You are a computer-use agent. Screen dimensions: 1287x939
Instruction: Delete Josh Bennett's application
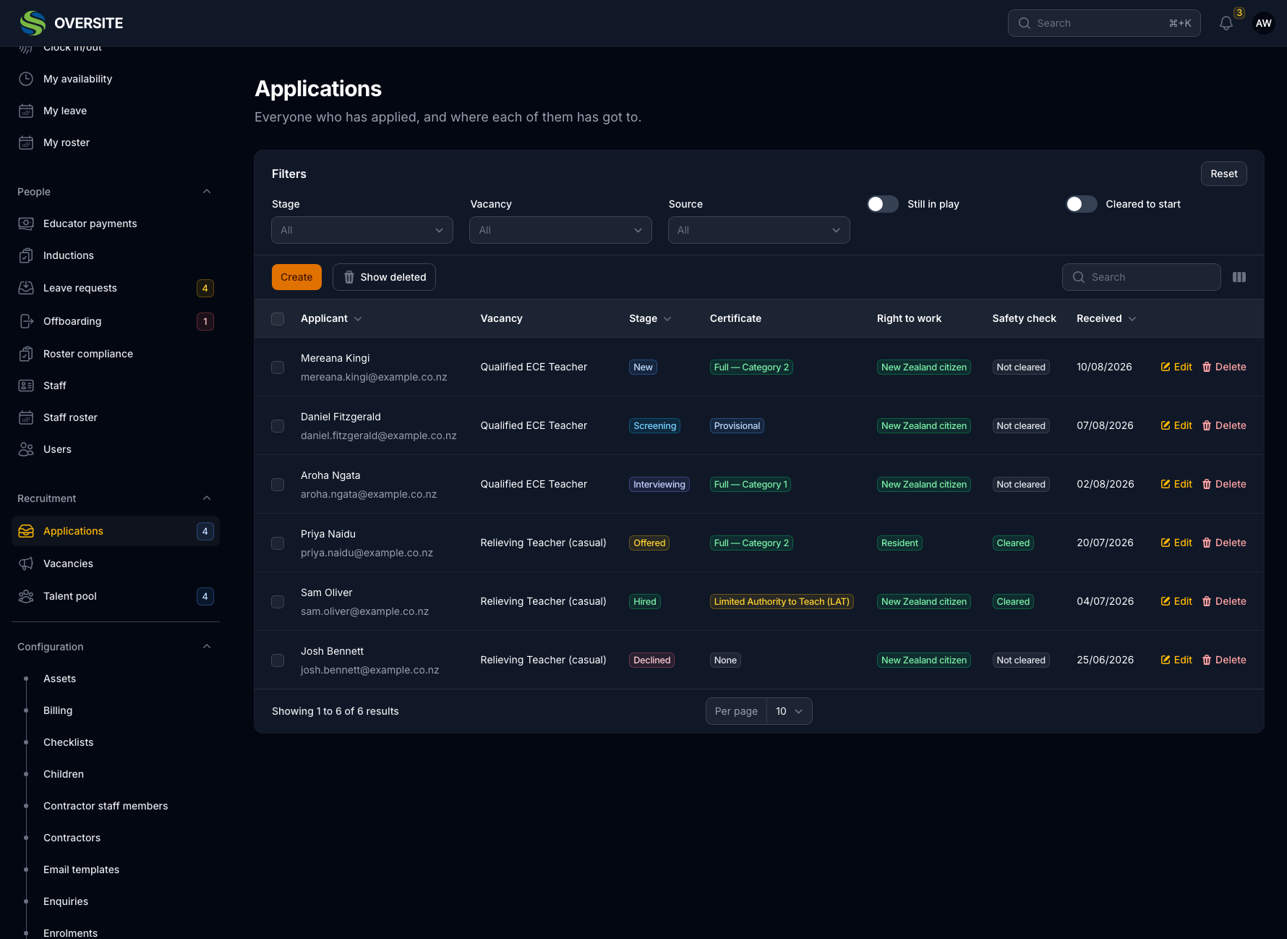click(1224, 660)
